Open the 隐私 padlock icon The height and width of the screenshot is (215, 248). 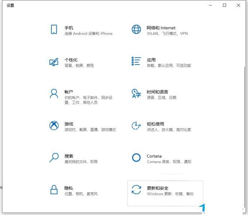54,190
